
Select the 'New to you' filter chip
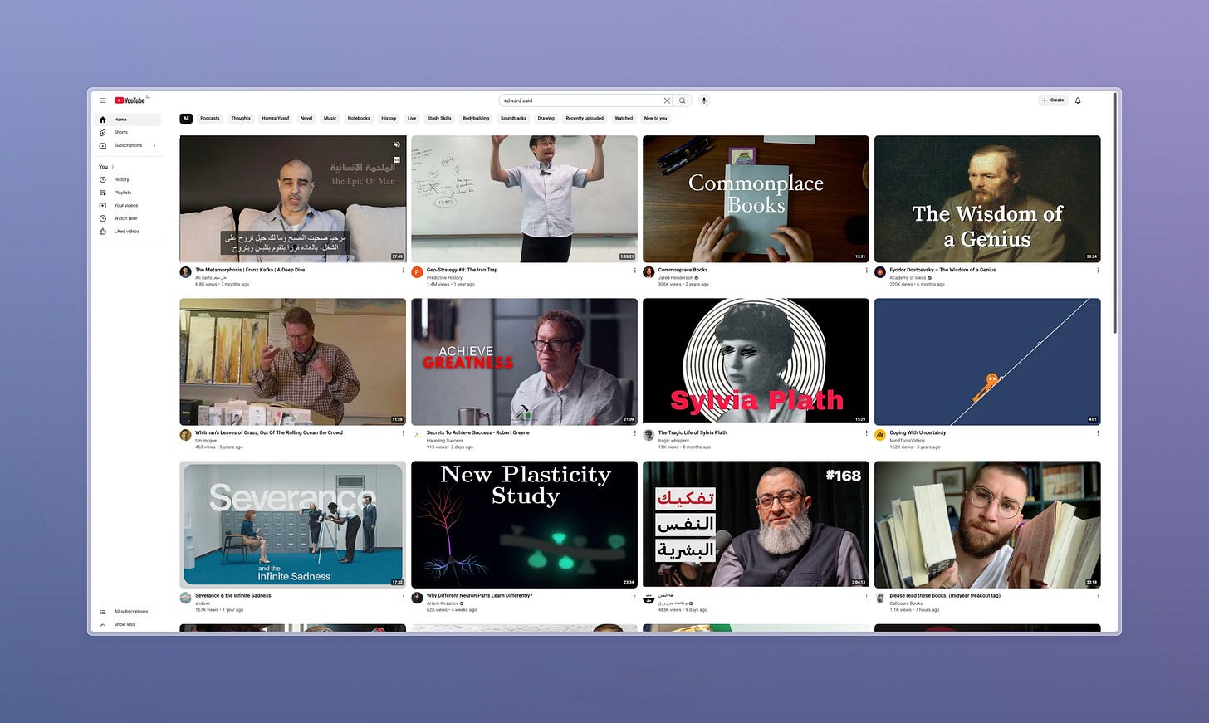point(655,118)
